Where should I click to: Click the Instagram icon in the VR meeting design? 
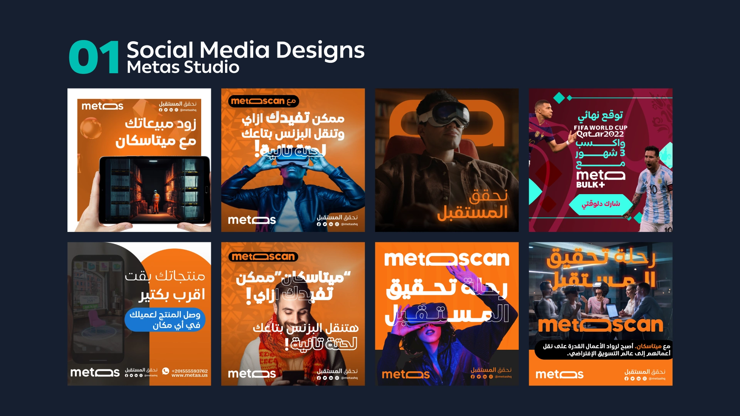click(x=645, y=379)
